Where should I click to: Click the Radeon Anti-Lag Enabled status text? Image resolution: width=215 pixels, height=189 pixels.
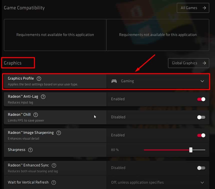pos(118,99)
